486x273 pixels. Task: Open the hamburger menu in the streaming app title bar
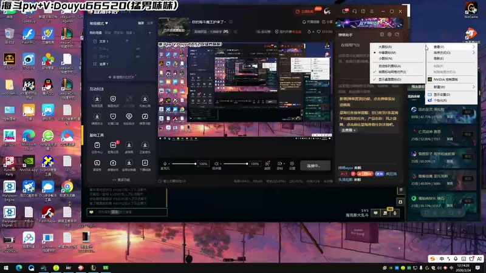[x=372, y=11]
